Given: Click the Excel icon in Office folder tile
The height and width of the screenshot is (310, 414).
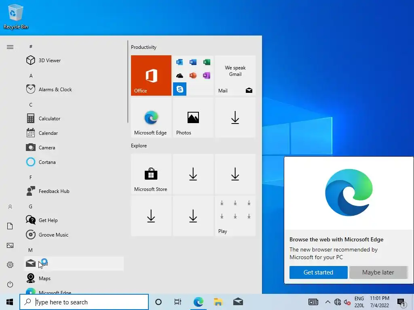Looking at the screenshot, I should click(x=207, y=62).
